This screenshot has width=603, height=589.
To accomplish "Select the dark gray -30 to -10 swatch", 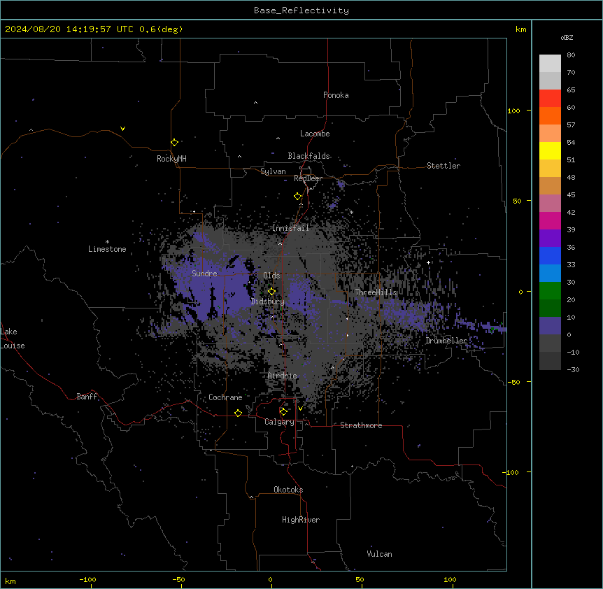I will (x=550, y=361).
